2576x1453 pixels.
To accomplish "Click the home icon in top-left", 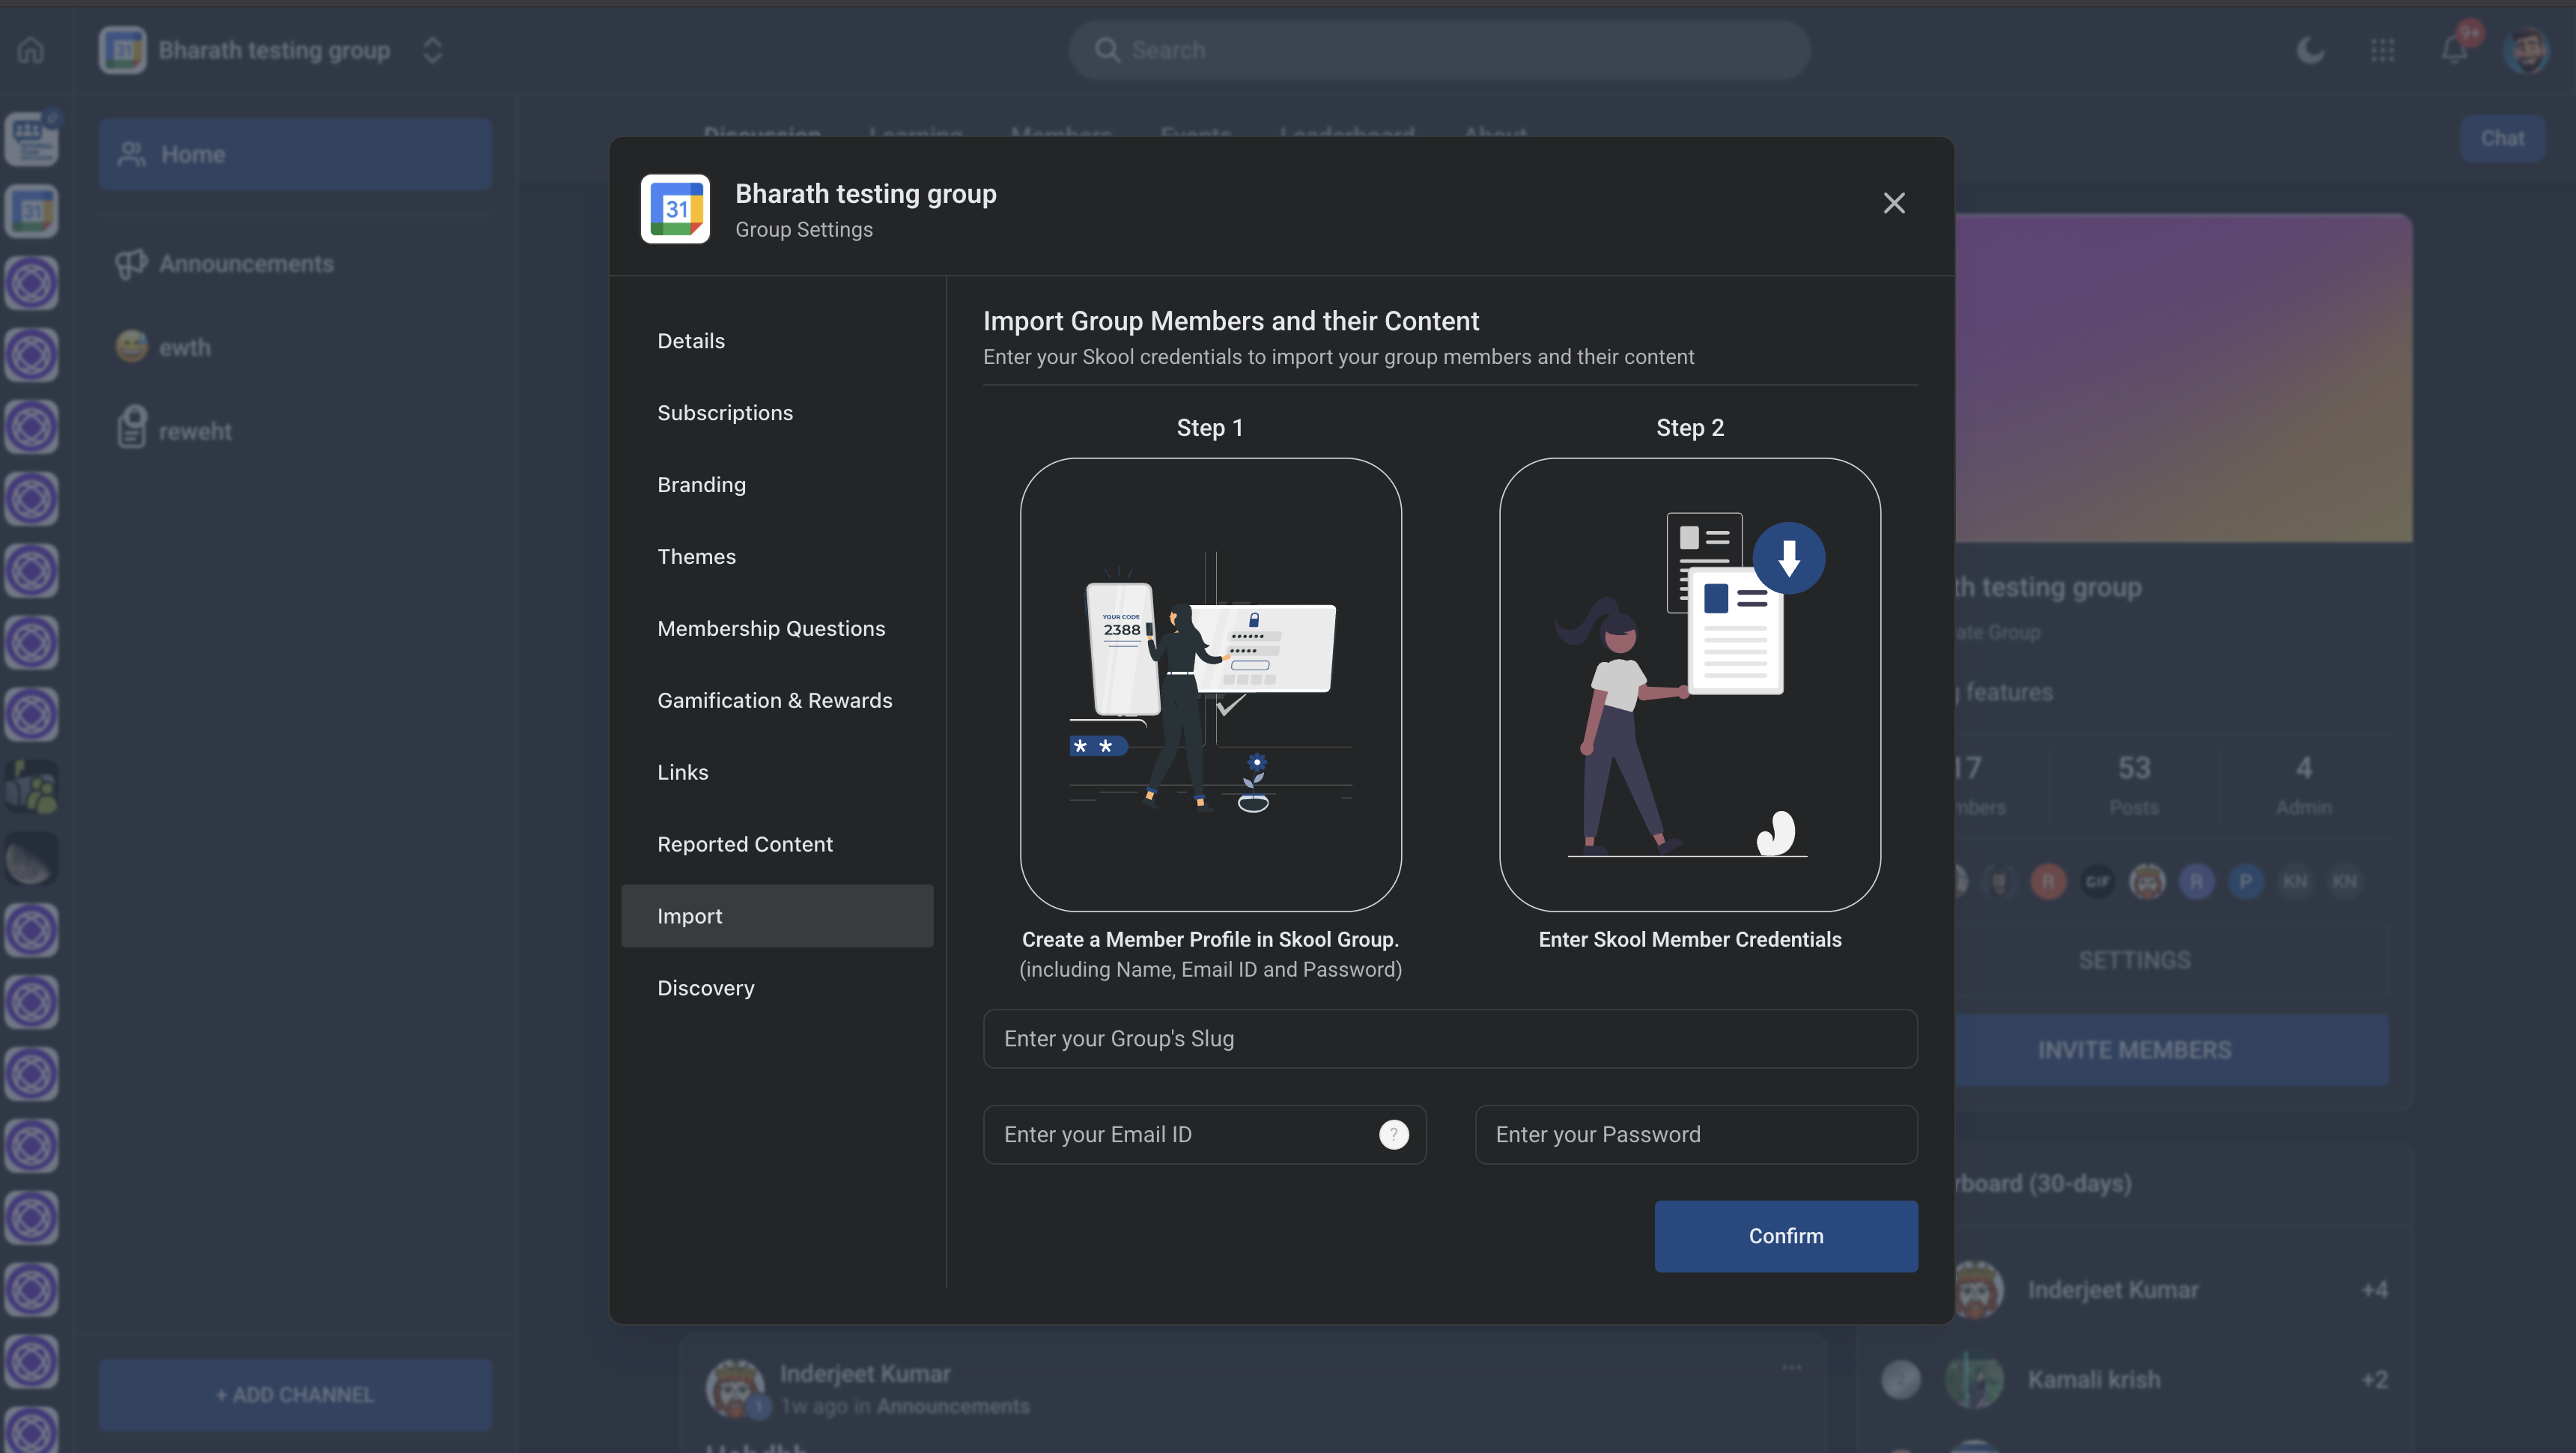I will [x=31, y=50].
